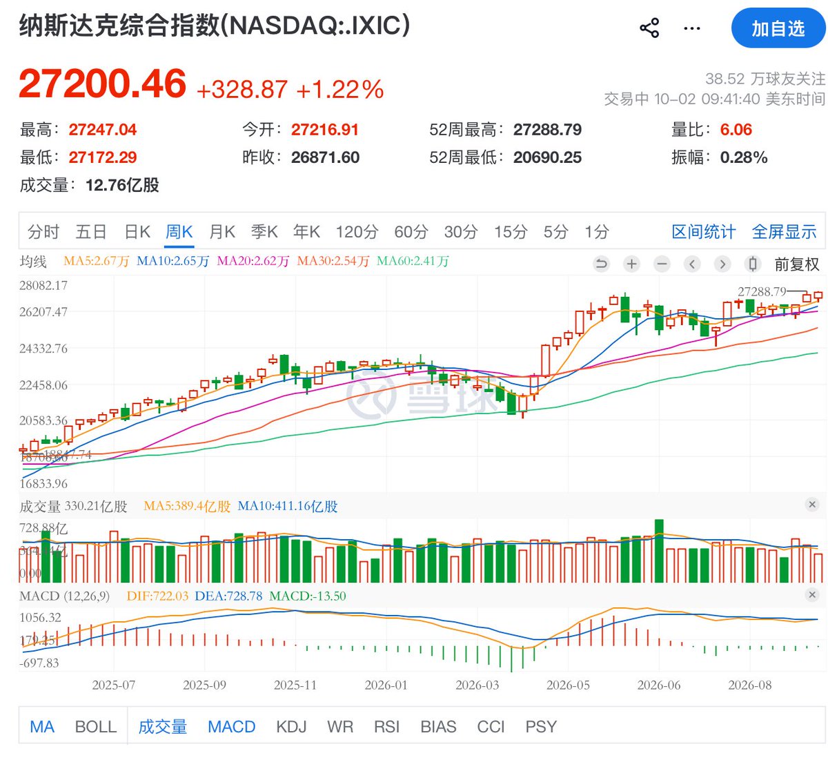The width and height of the screenshot is (828, 769).
Task: Close the 成交量 volume indicator panel
Action: (x=812, y=505)
